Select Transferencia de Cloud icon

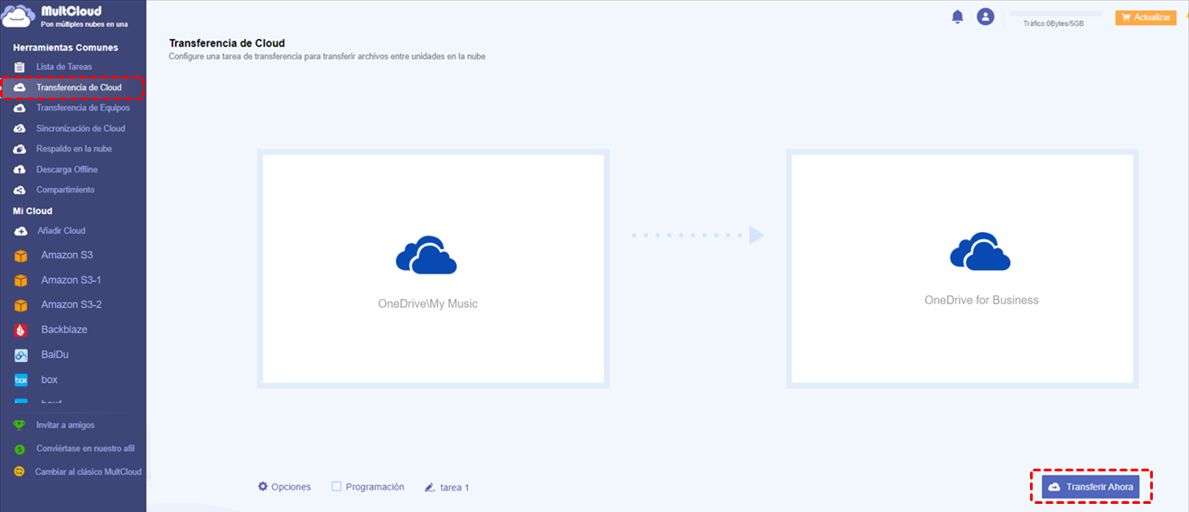(19, 88)
